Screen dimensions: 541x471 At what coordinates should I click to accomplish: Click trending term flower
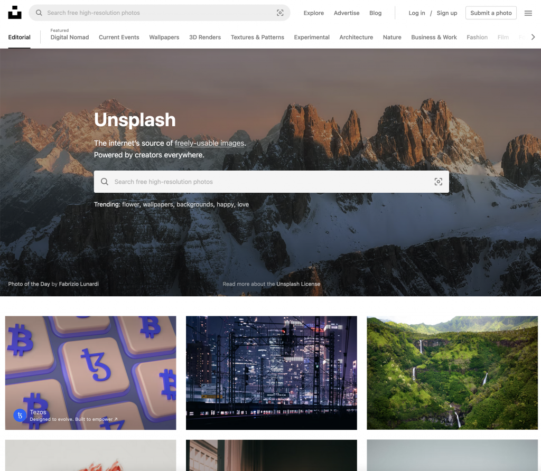(131, 204)
